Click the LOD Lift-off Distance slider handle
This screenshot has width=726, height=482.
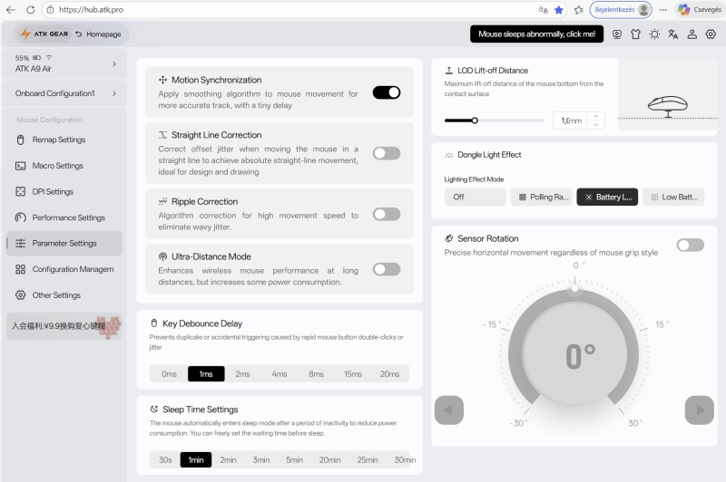click(475, 120)
